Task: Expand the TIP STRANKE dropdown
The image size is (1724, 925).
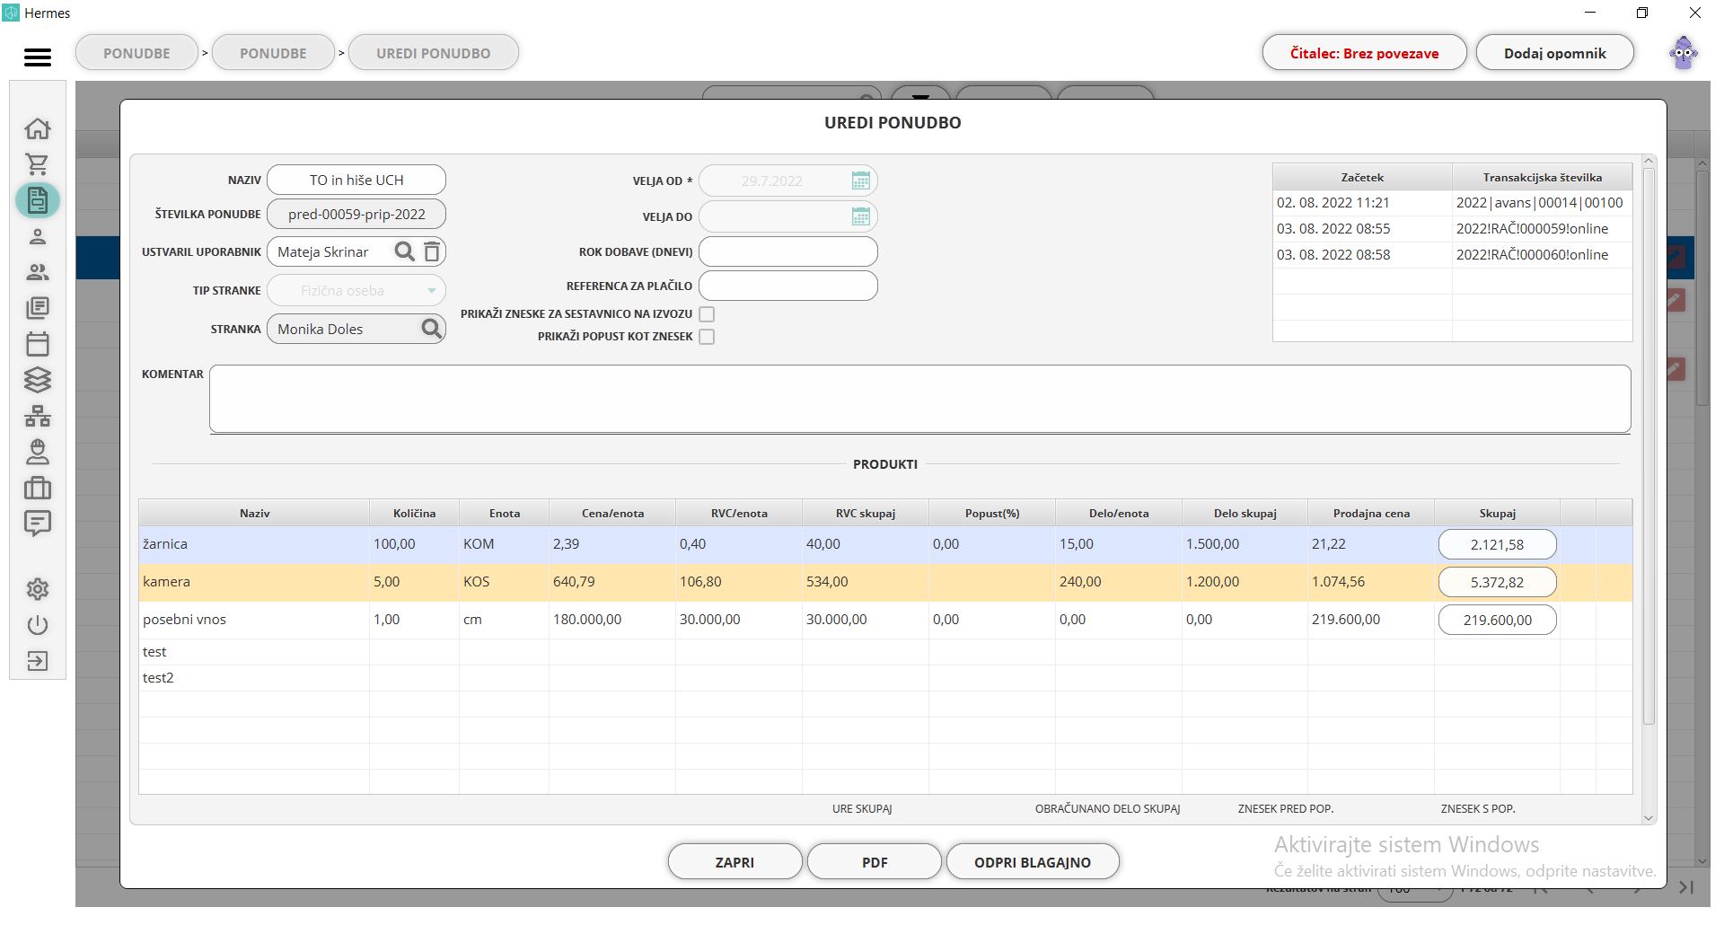Action: point(356,290)
